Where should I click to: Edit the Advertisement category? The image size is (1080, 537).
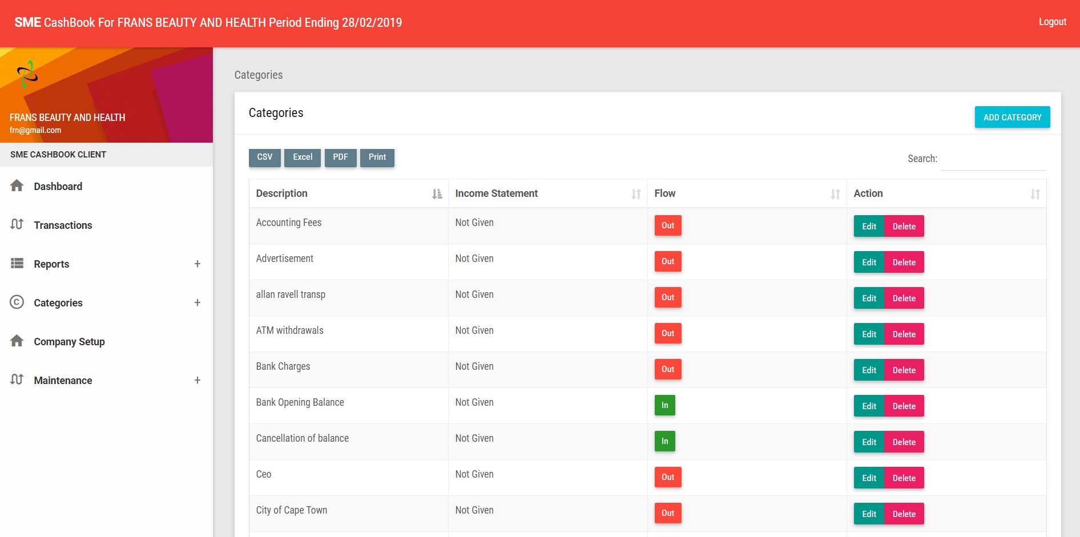point(869,262)
